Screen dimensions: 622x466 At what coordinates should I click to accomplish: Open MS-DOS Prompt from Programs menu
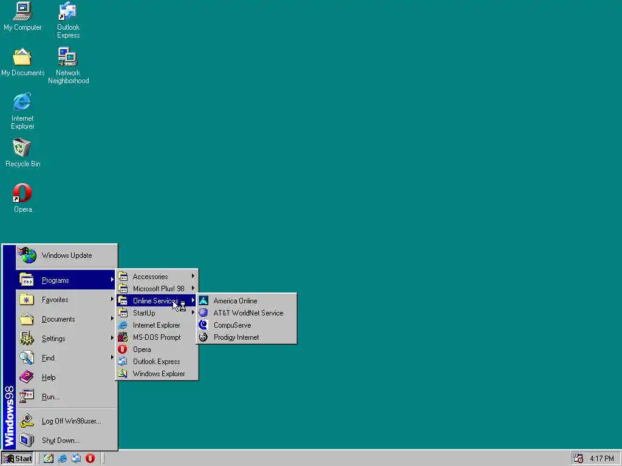coord(157,337)
